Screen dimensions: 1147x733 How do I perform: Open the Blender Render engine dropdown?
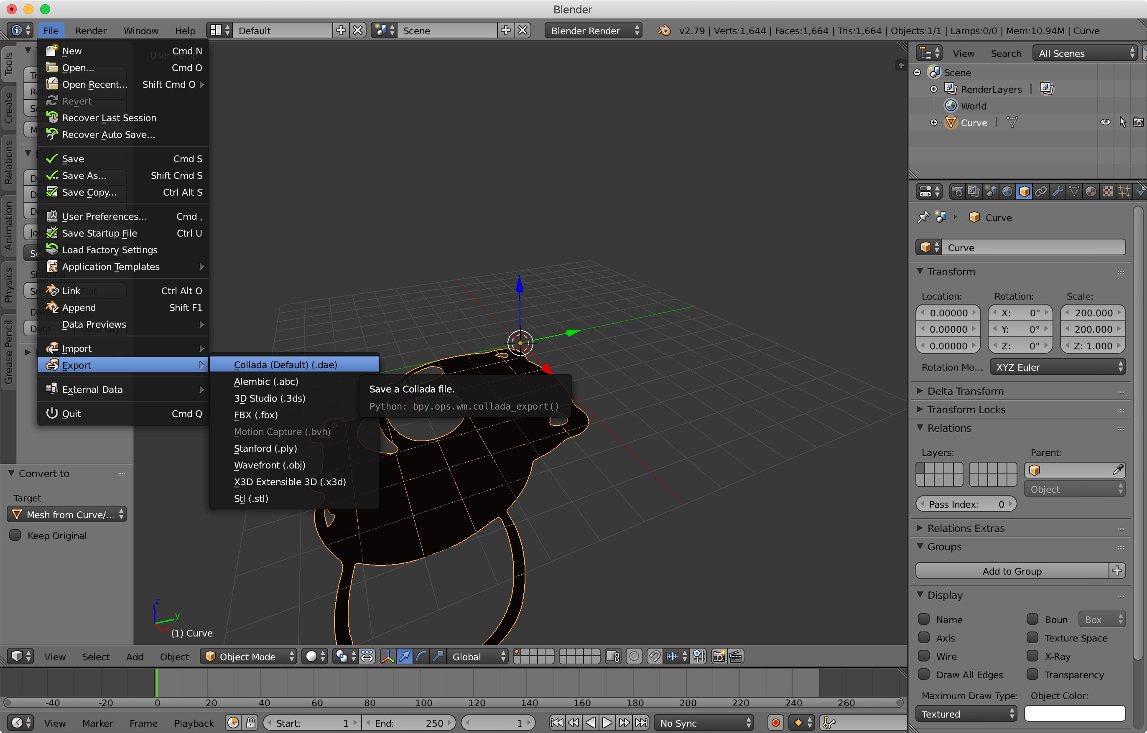pos(594,31)
